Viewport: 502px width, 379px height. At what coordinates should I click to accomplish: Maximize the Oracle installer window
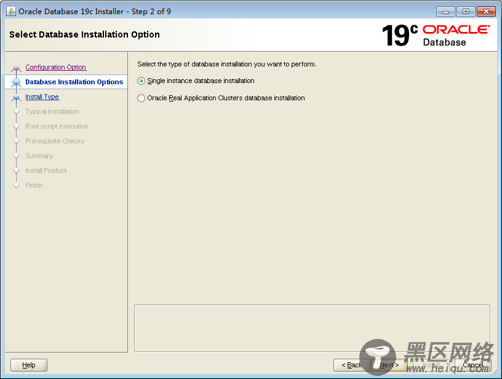[x=466, y=12]
